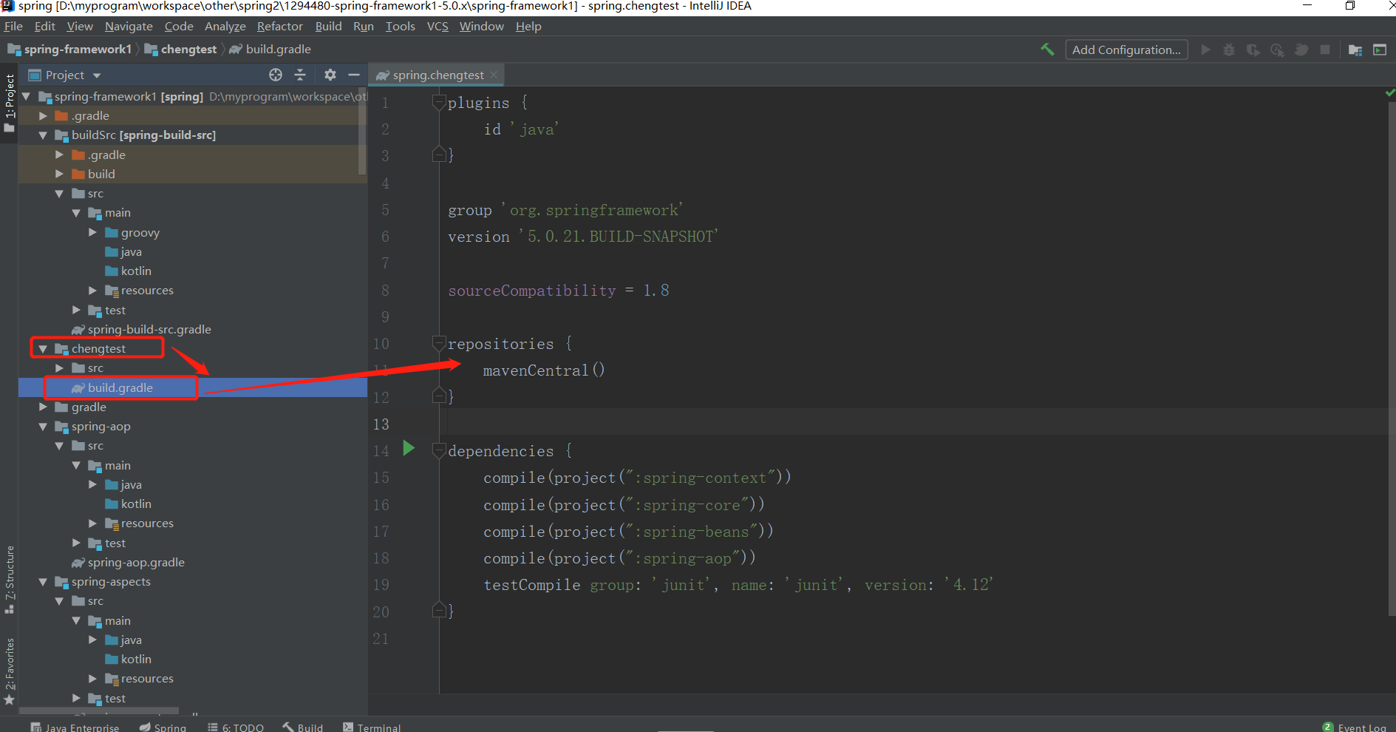Screen dimensions: 1396x732
Task: Click Add Configuration button
Action: tap(1126, 50)
